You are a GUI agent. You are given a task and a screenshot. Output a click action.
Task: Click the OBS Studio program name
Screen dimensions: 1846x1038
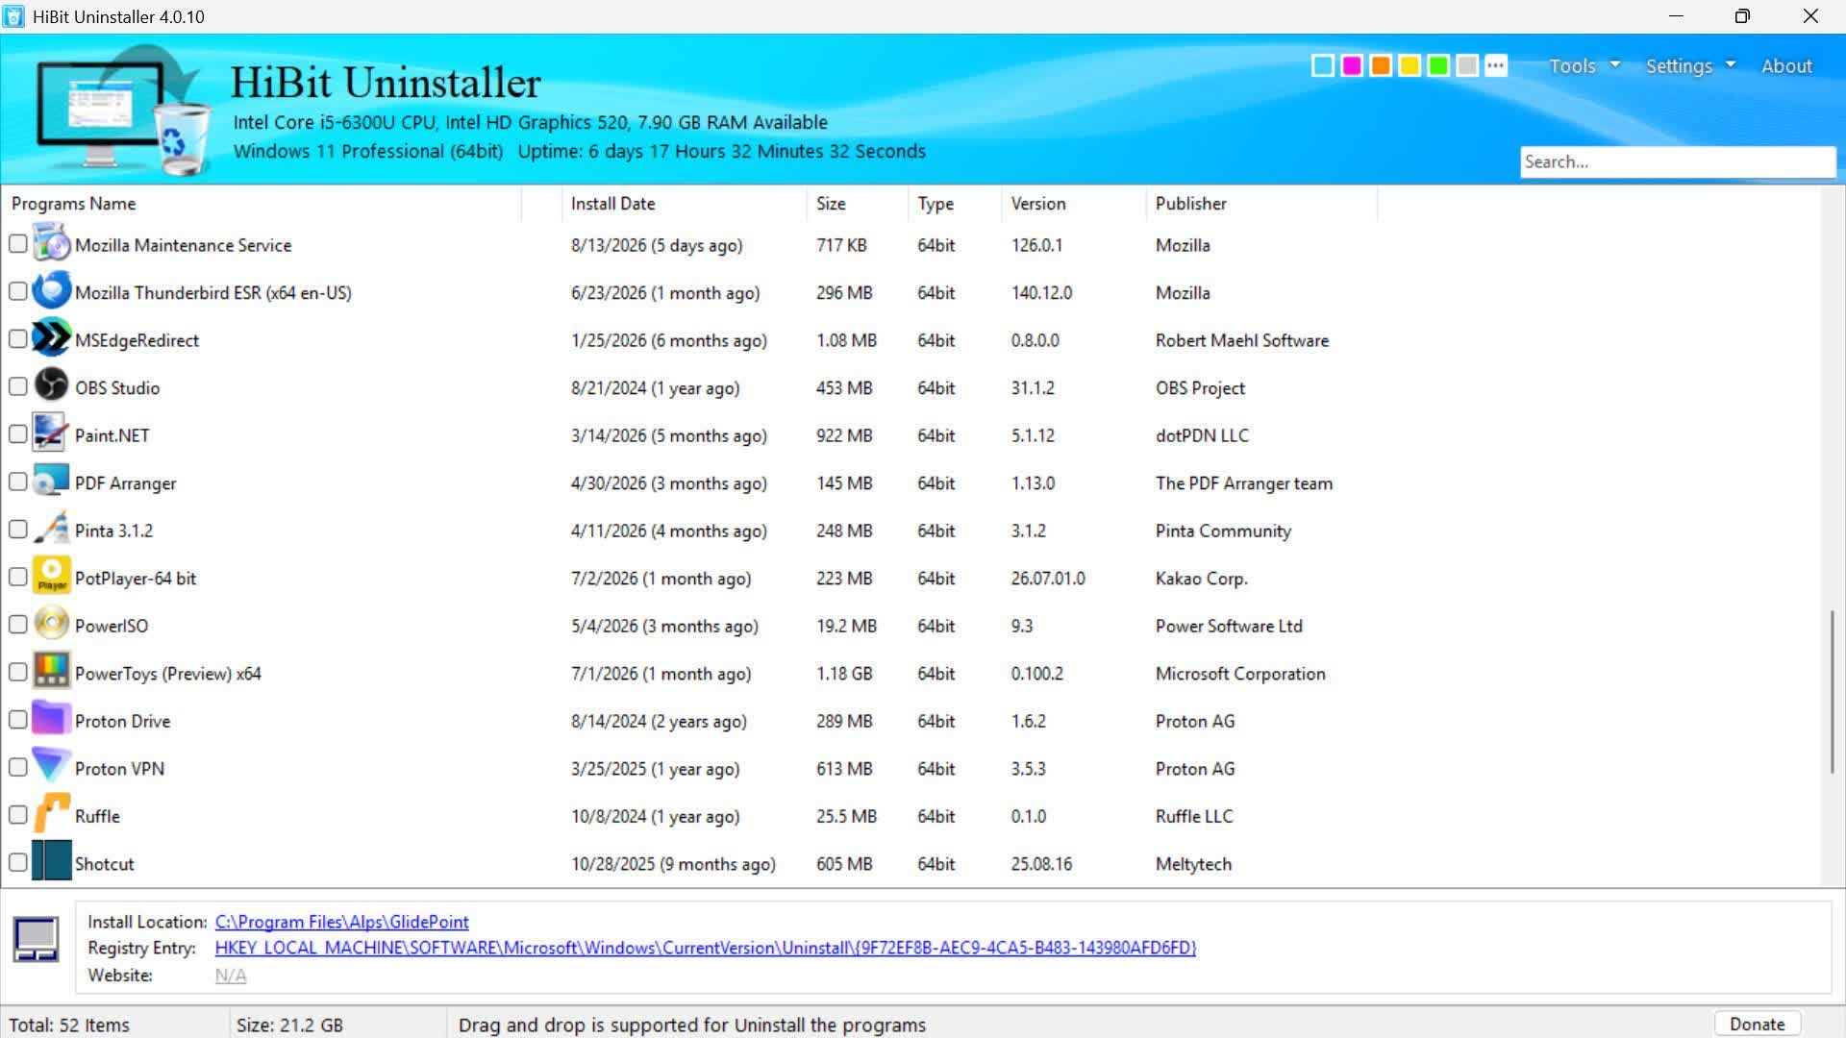tap(117, 388)
